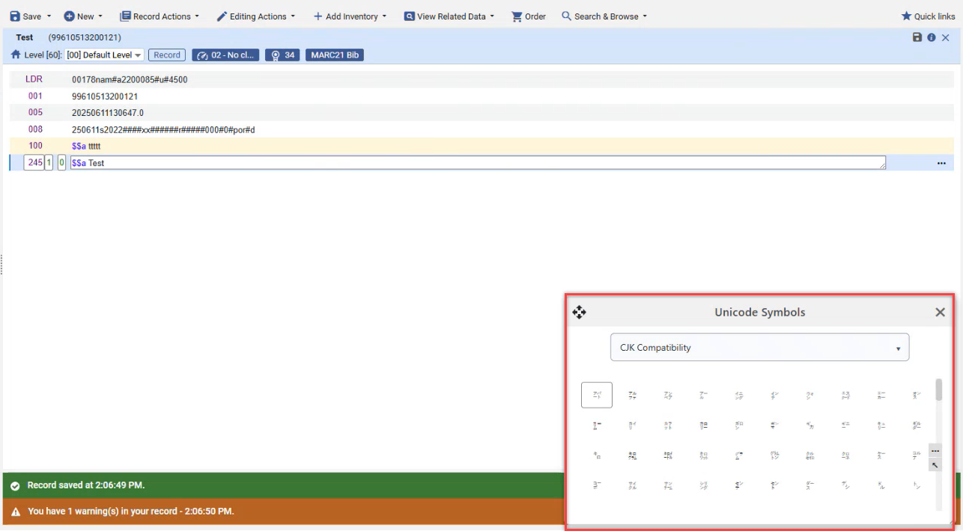The height and width of the screenshot is (531, 963).
Task: Open the Default Level dropdown
Action: point(104,55)
